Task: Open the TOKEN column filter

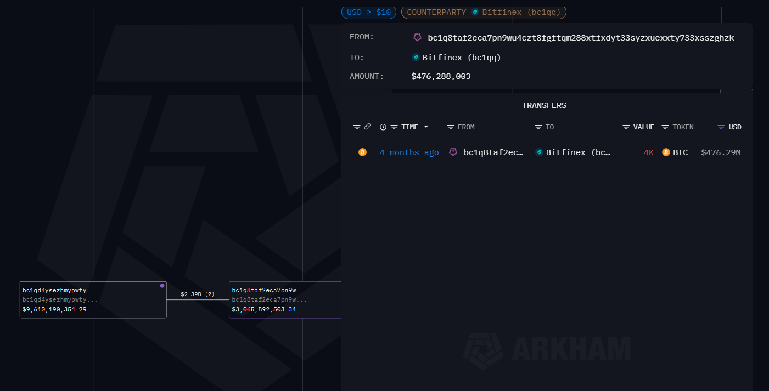Action: pos(664,127)
